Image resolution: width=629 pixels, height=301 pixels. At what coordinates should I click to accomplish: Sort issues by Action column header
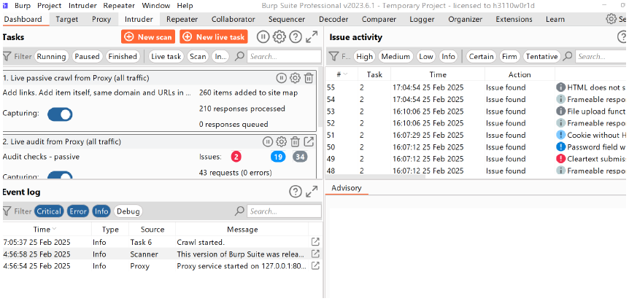(520, 74)
